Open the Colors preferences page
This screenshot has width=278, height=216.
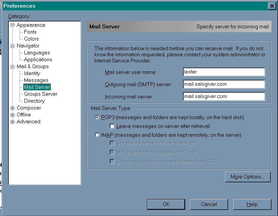pos(31,39)
